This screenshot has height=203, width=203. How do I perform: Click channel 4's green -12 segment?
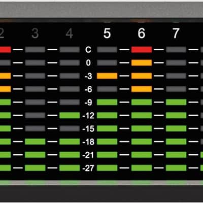tap(70, 115)
